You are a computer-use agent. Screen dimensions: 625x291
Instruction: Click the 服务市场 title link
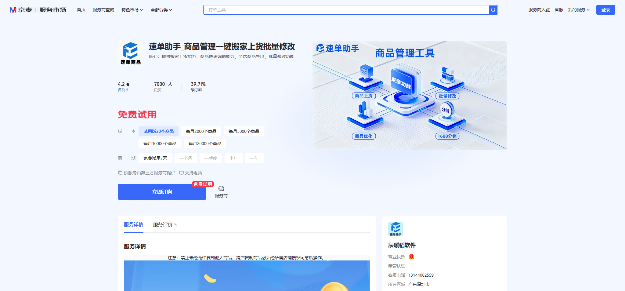(x=53, y=10)
